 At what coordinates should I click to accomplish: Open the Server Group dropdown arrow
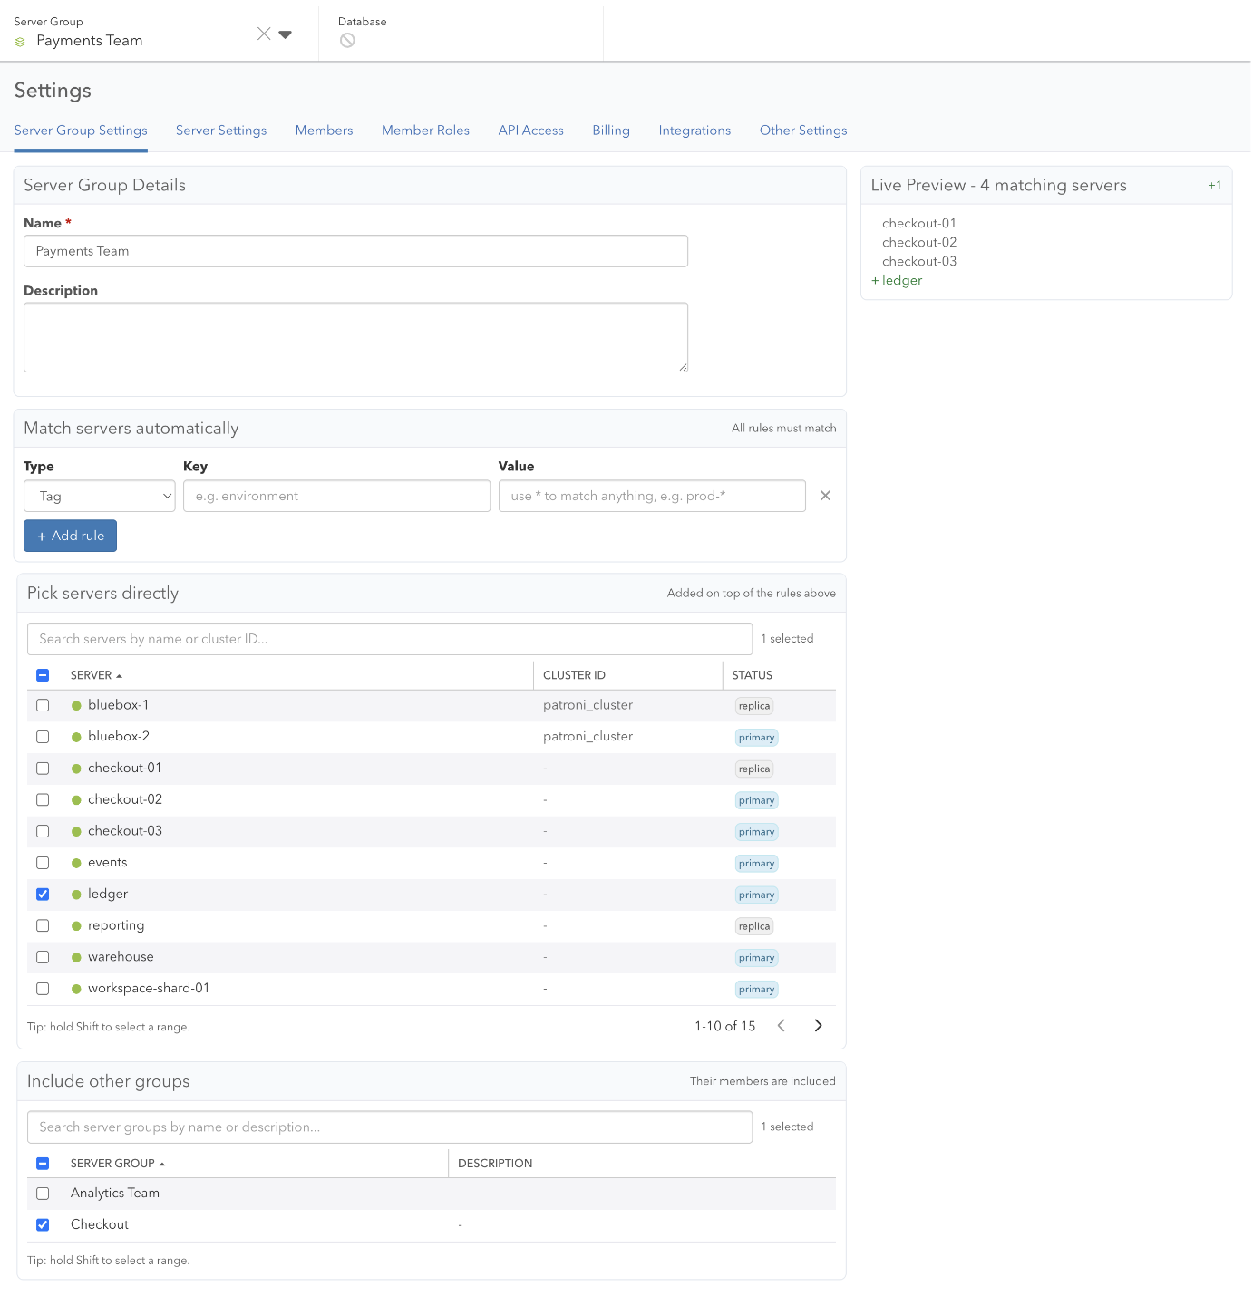click(286, 34)
